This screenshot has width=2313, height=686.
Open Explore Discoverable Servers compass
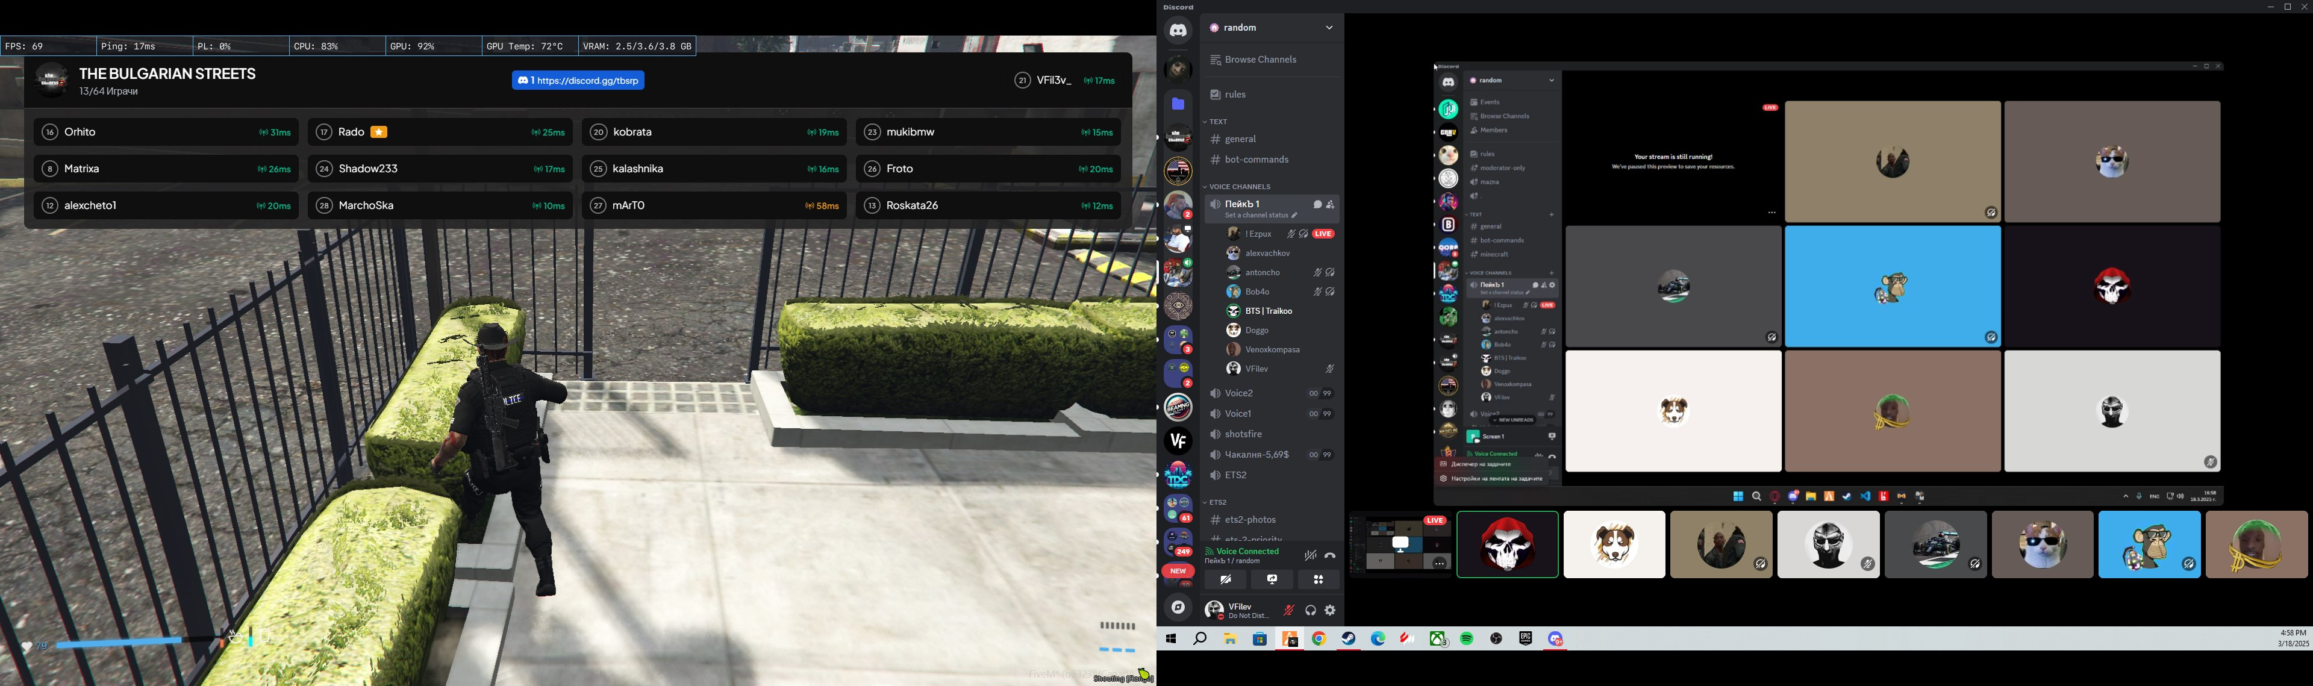1178,608
